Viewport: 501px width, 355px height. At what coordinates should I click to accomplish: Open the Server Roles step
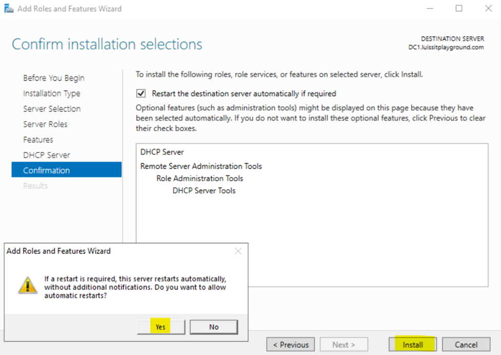coord(45,124)
